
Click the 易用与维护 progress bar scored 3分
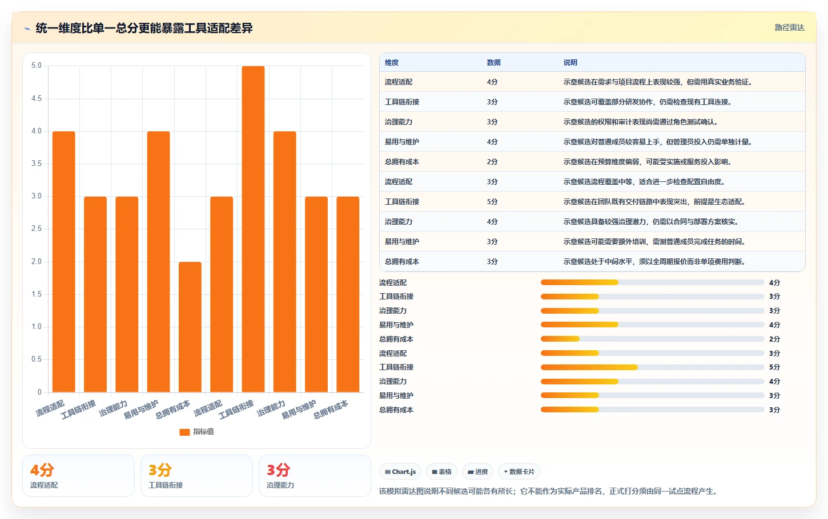pos(652,395)
